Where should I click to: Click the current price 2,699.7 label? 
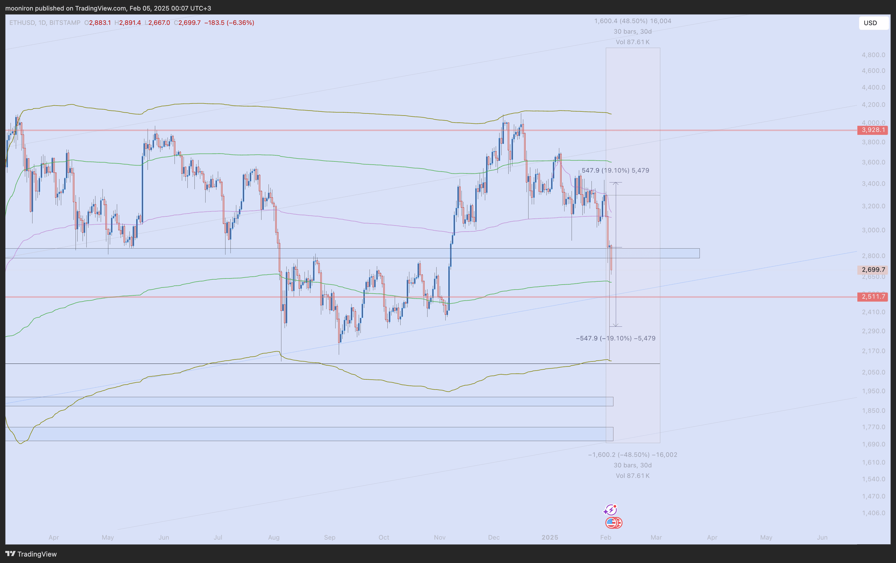872,270
